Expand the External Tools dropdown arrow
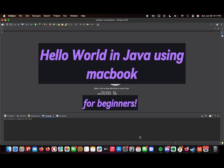This screenshot has height=168, width=224. click(x=47, y=24)
